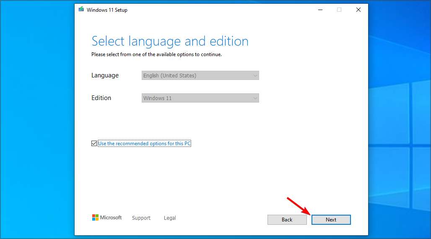Open the Support link
Viewport: 431px width, 239px height.
pos(141,218)
